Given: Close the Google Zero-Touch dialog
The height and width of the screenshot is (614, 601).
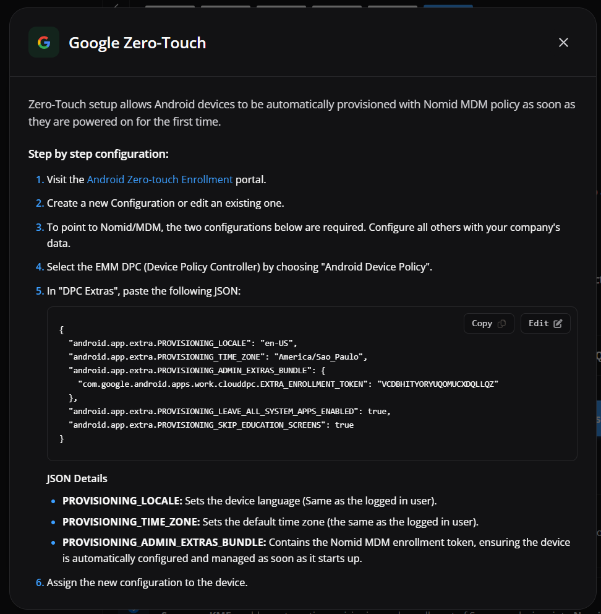Looking at the screenshot, I should click(x=563, y=42).
